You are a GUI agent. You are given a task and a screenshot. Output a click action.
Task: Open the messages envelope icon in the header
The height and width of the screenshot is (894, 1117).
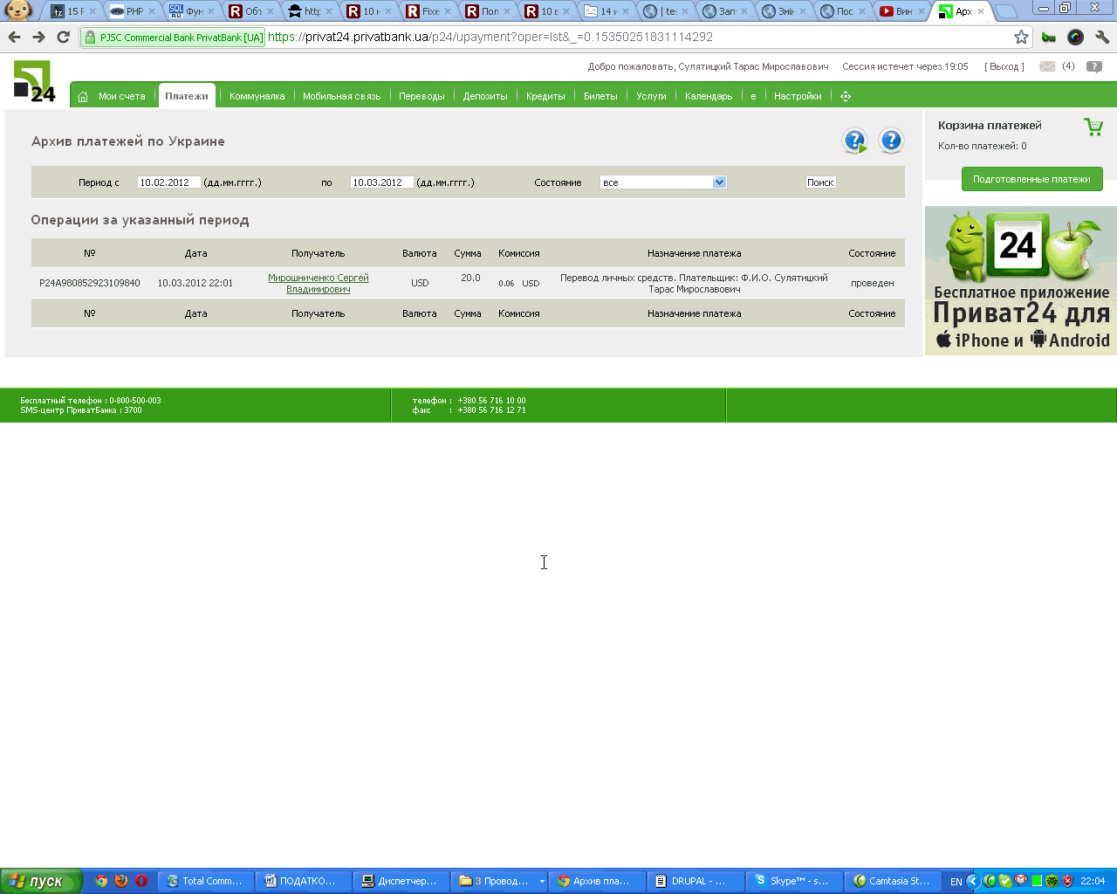(x=1047, y=66)
